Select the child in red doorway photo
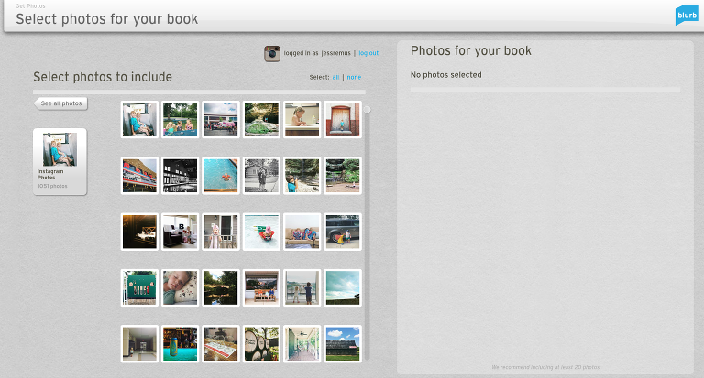The height and width of the screenshot is (378, 704). [342, 120]
